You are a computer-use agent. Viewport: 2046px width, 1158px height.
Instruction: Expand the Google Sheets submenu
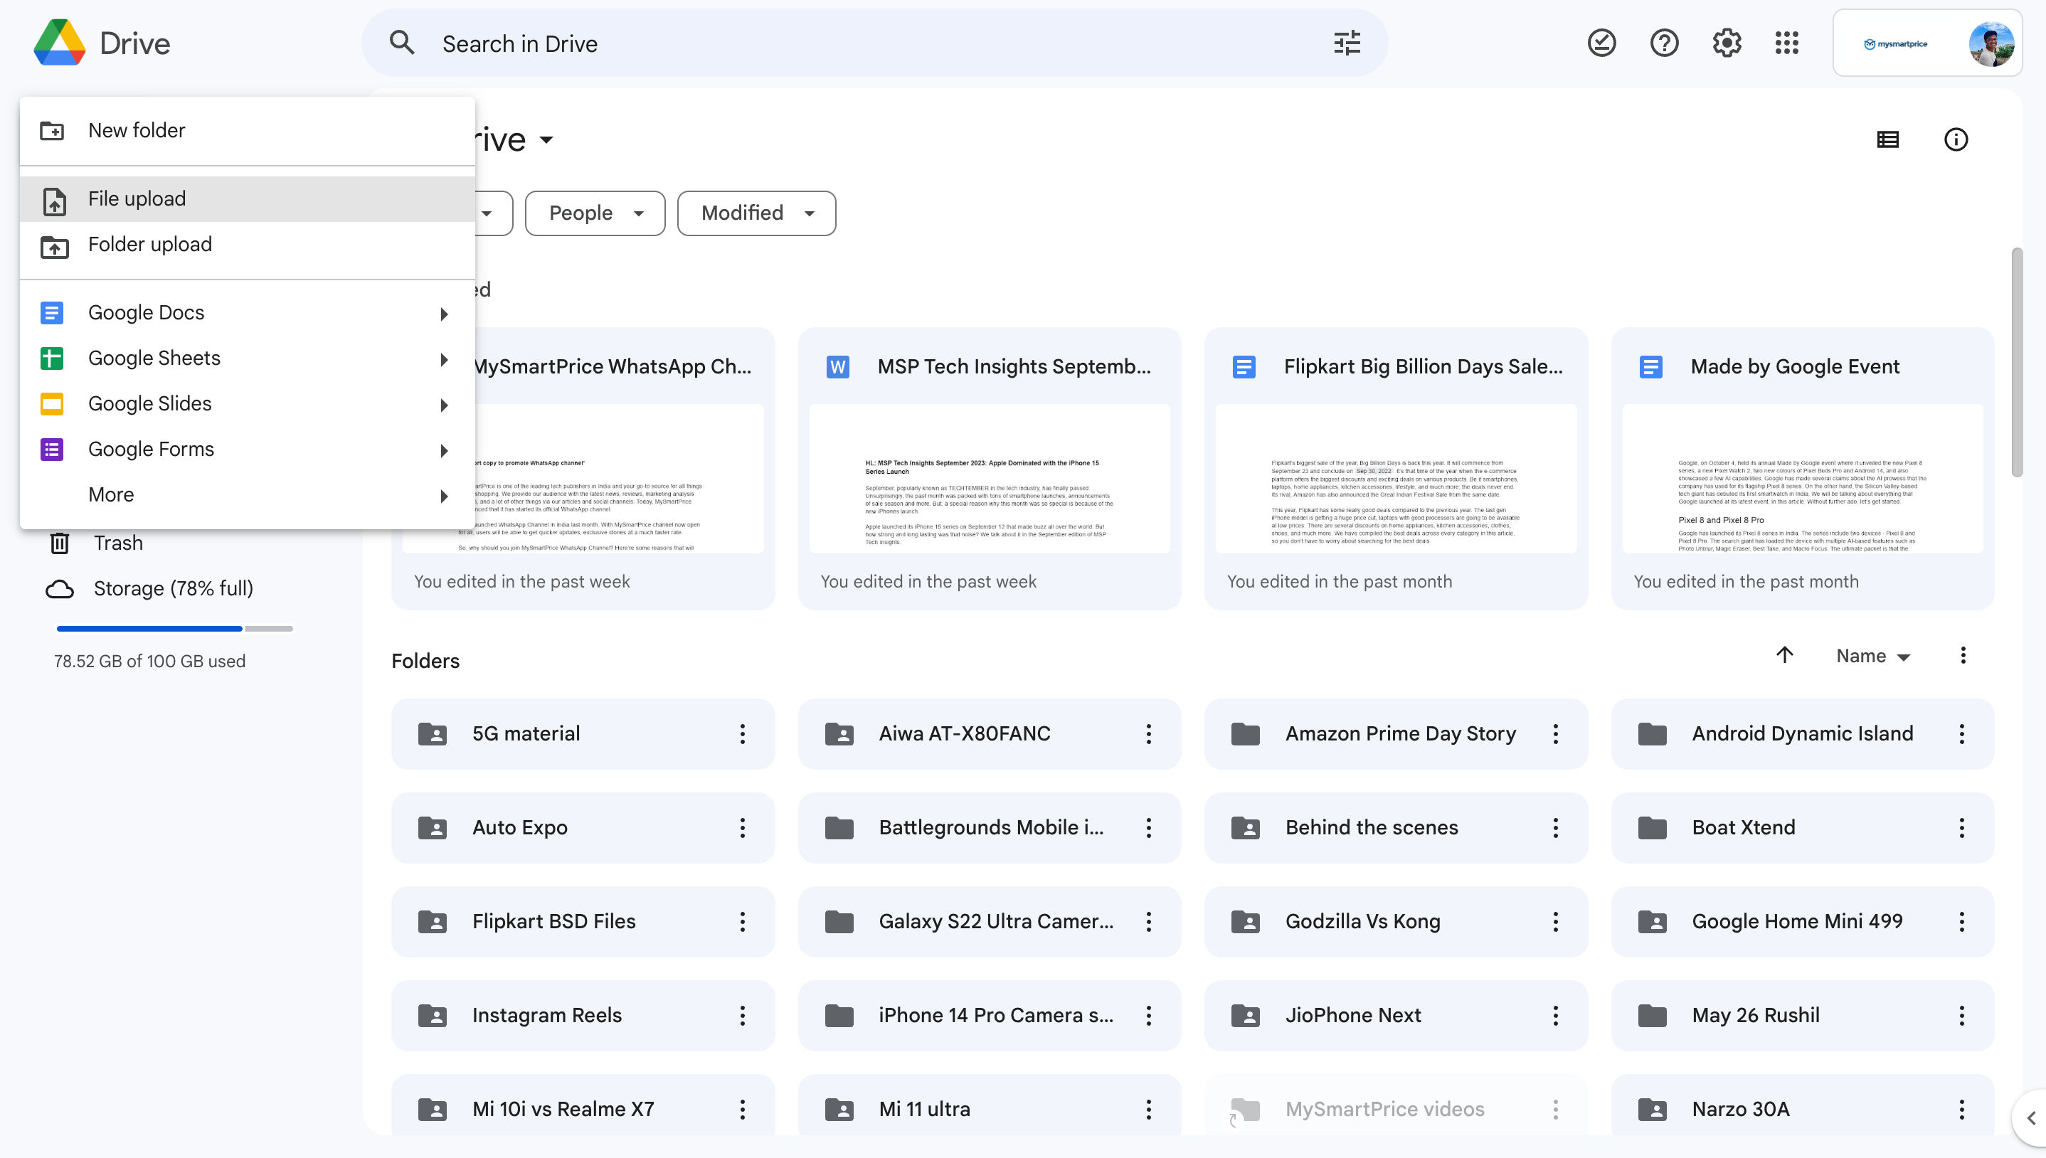coord(444,359)
